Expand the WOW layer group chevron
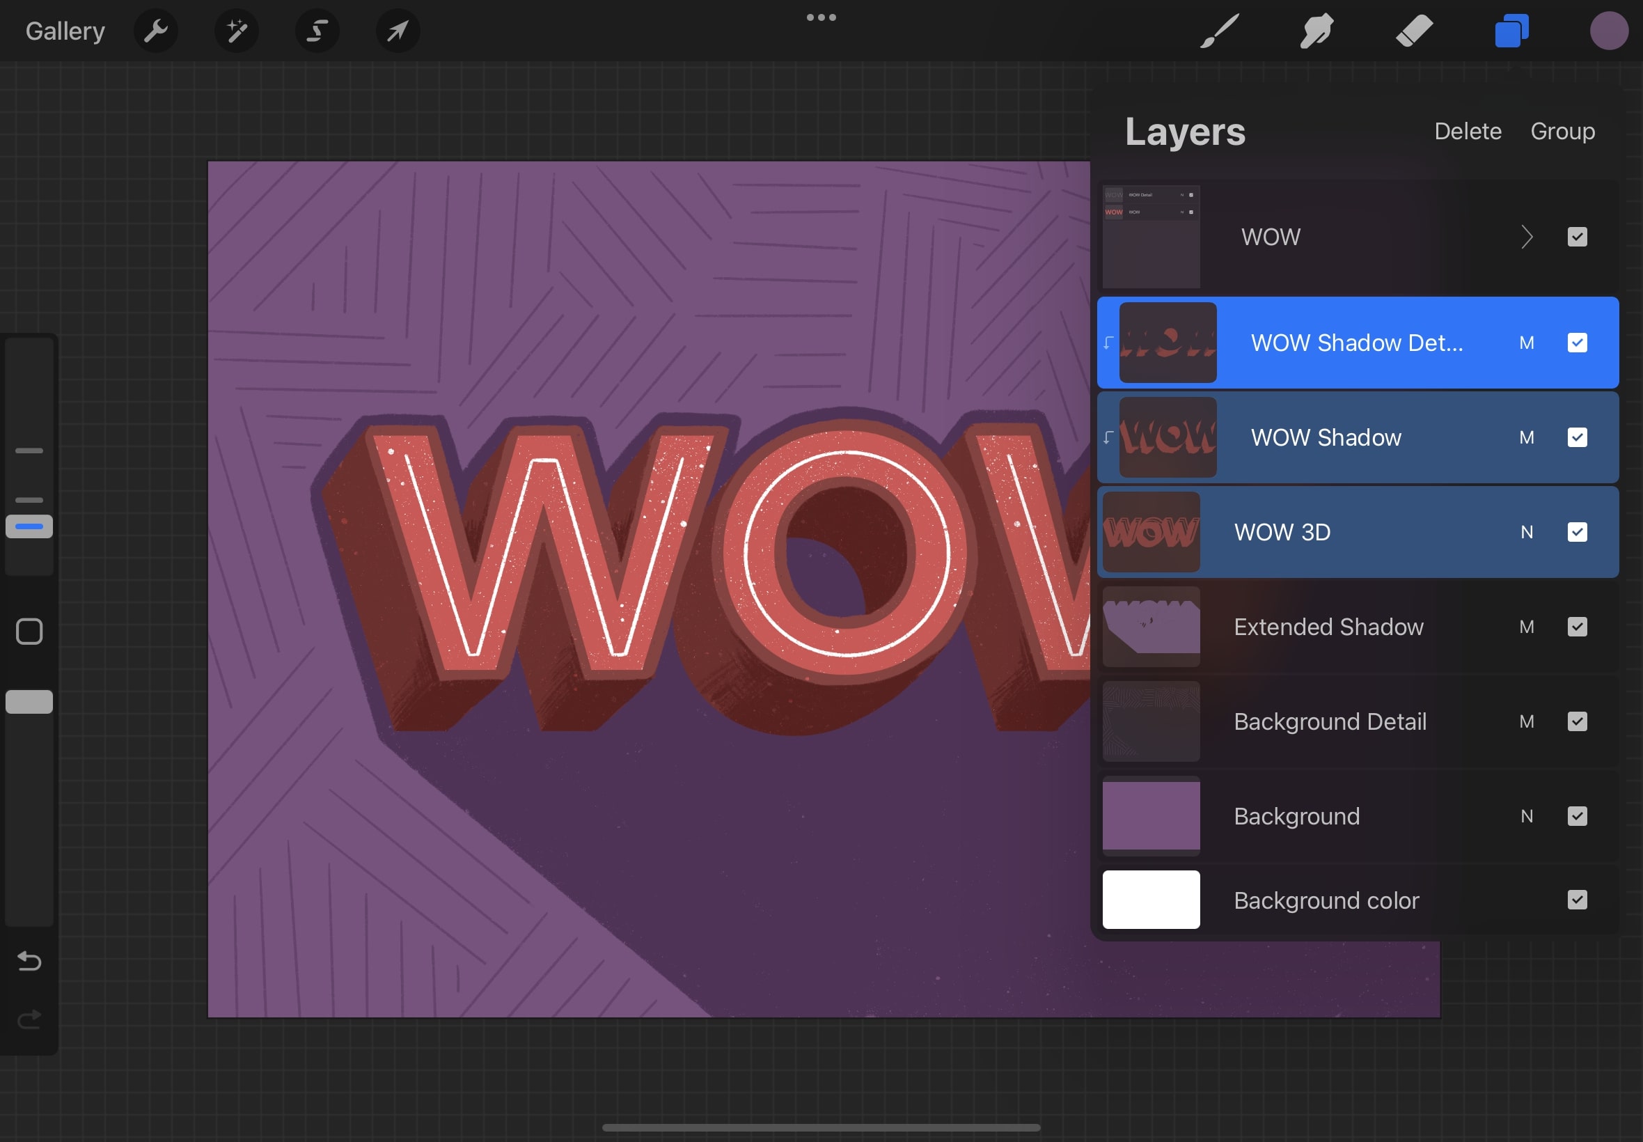Image resolution: width=1643 pixels, height=1142 pixels. [1527, 237]
